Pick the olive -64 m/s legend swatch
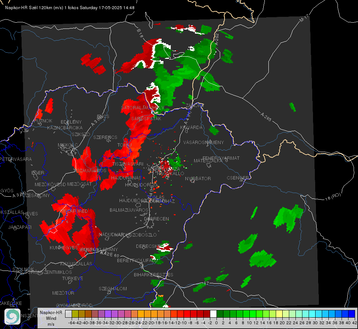Screen dimensions: 358x329 pos(75,314)
